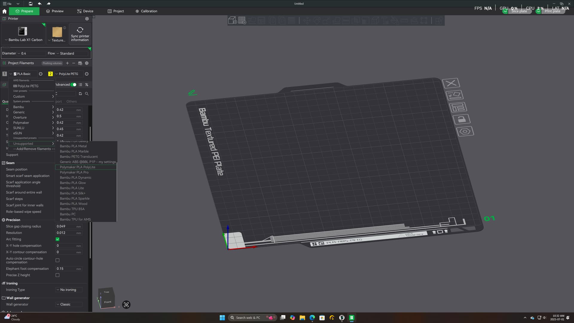The image size is (574, 323).
Task: Save the current process preset
Action: (x=80, y=94)
